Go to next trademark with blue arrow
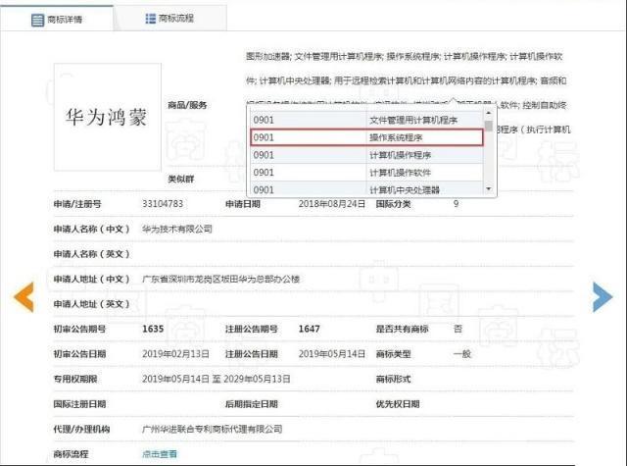This screenshot has height=466, width=627. (603, 296)
